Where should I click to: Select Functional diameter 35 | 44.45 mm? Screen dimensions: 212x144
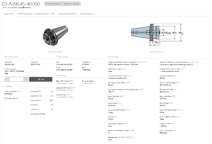(165, 85)
